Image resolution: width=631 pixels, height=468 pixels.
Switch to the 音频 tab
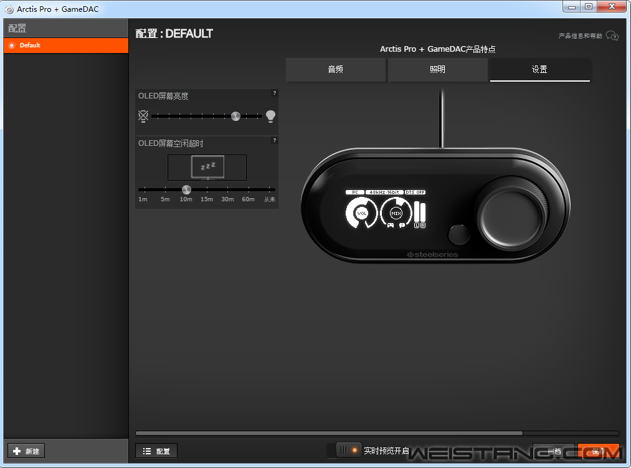pos(336,70)
